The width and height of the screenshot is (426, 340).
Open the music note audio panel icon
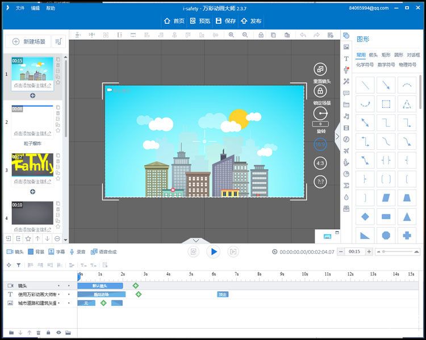point(346,116)
